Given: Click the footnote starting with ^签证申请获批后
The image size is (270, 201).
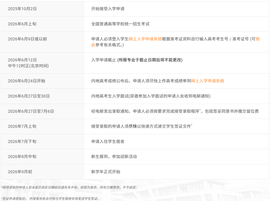Looking at the screenshot, I should [x=50, y=199].
